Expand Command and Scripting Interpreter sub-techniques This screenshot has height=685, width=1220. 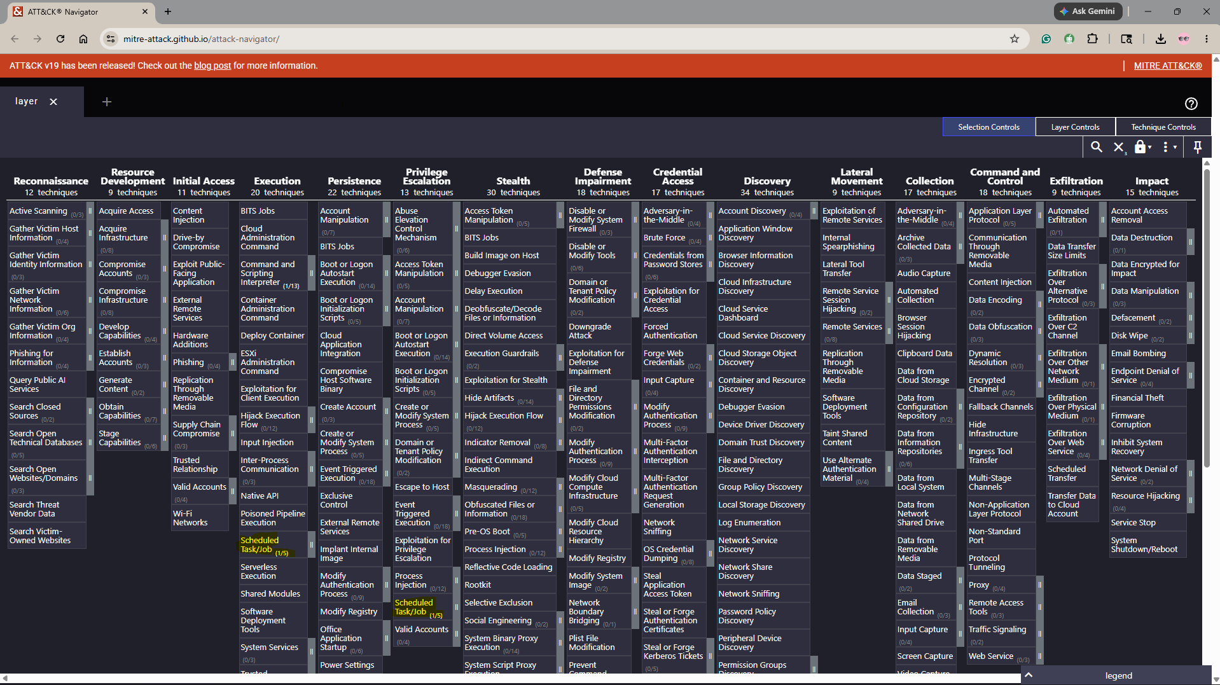tap(311, 273)
